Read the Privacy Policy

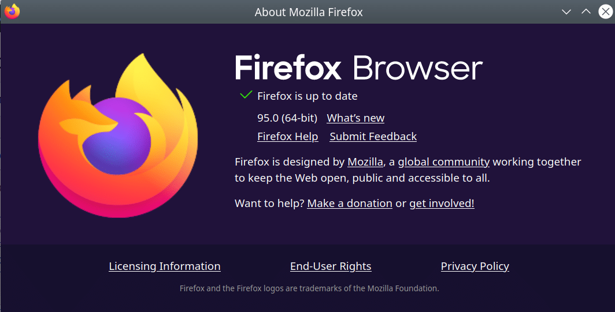click(x=475, y=266)
